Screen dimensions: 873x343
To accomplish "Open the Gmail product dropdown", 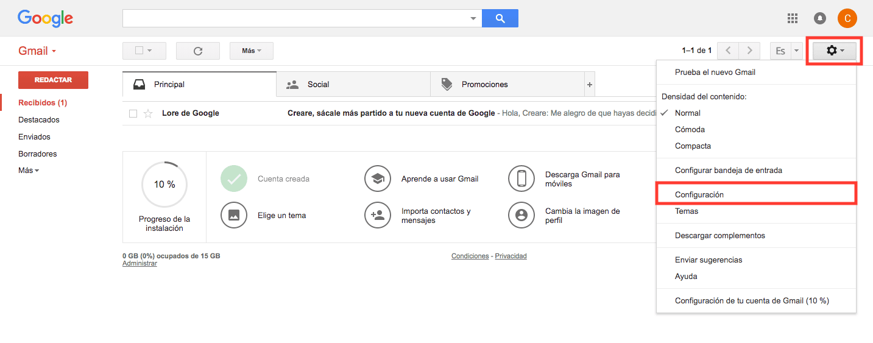I will pyautogui.click(x=37, y=51).
